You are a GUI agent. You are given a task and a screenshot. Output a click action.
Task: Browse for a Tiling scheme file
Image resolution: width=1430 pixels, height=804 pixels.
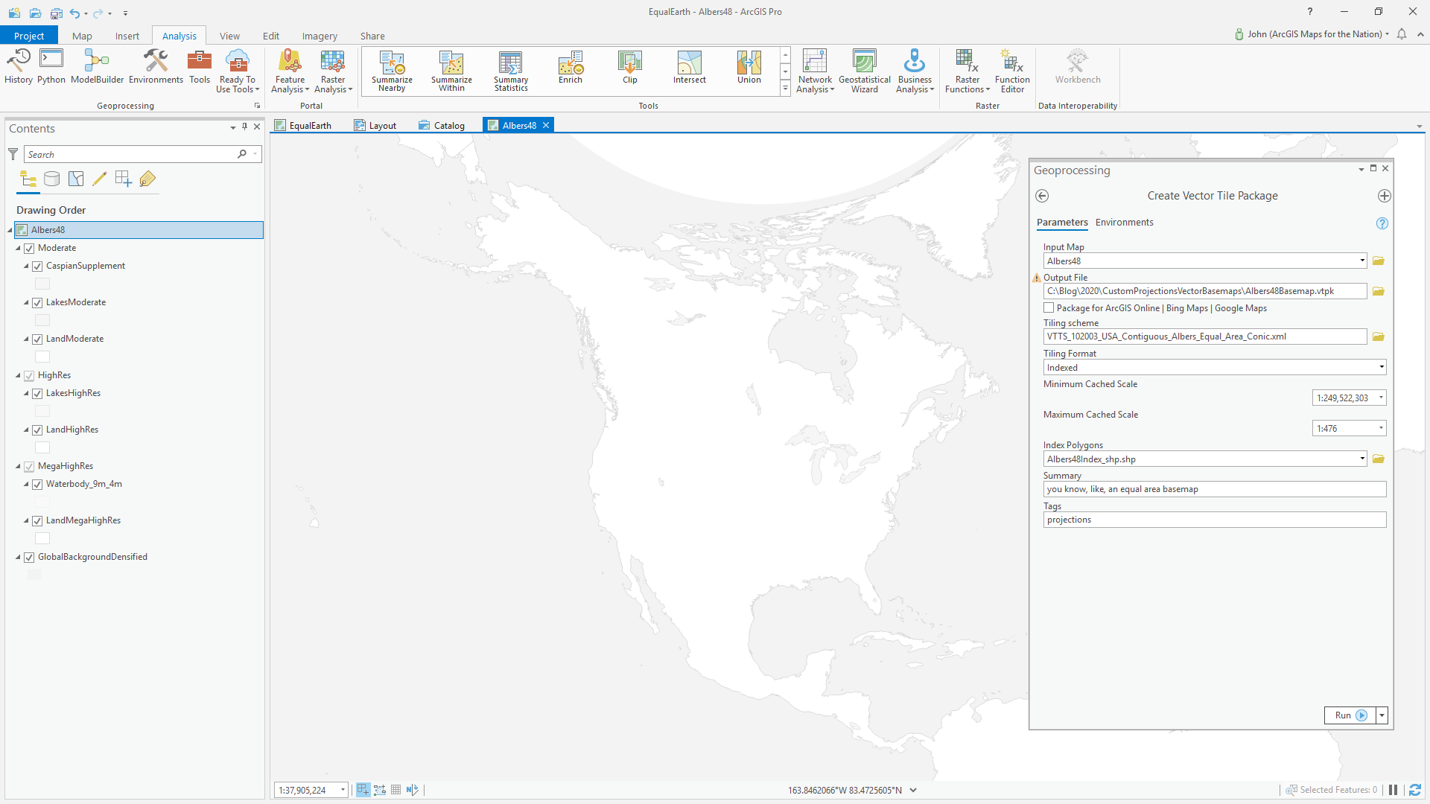[1379, 337]
